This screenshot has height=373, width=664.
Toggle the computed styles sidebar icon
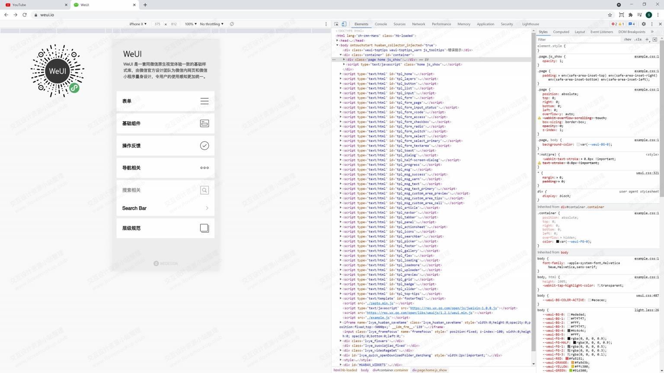click(655, 39)
